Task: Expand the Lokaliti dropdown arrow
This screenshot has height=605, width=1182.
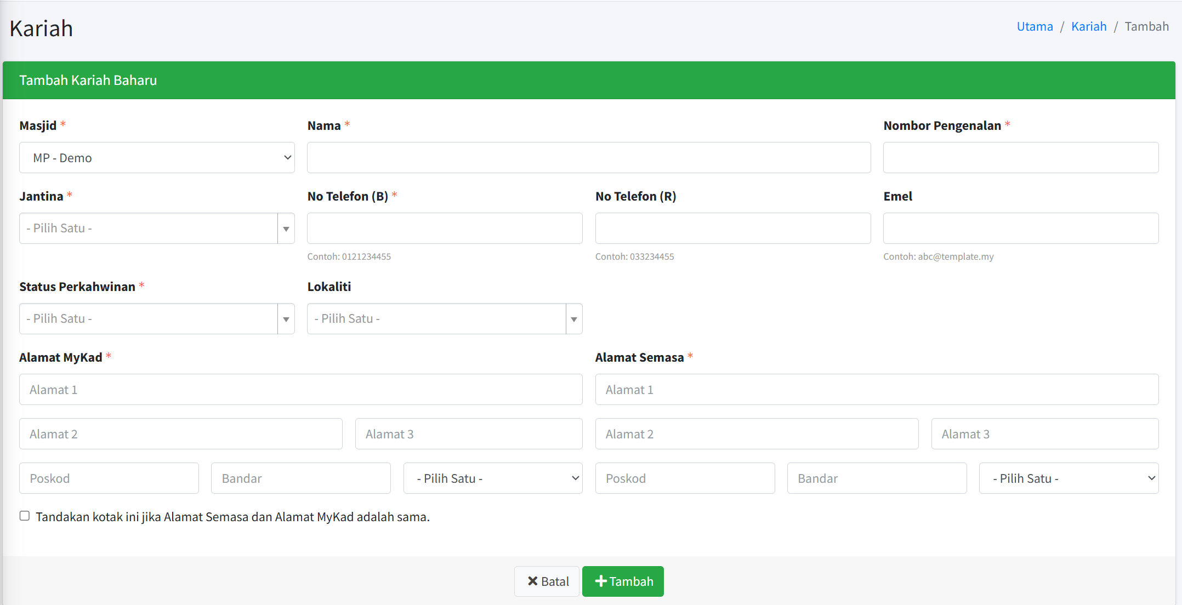Action: pyautogui.click(x=574, y=319)
